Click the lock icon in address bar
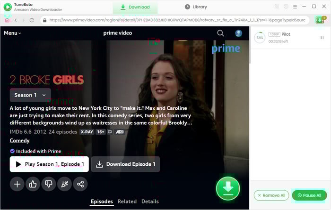The height and width of the screenshot is (210, 331). (44, 20)
